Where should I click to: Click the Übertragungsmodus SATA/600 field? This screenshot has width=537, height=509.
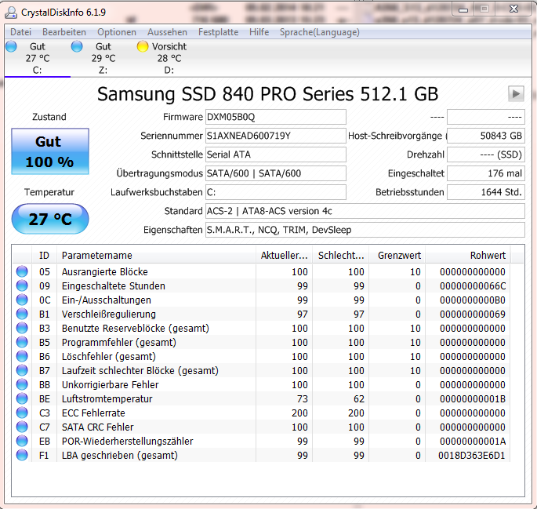(x=276, y=173)
